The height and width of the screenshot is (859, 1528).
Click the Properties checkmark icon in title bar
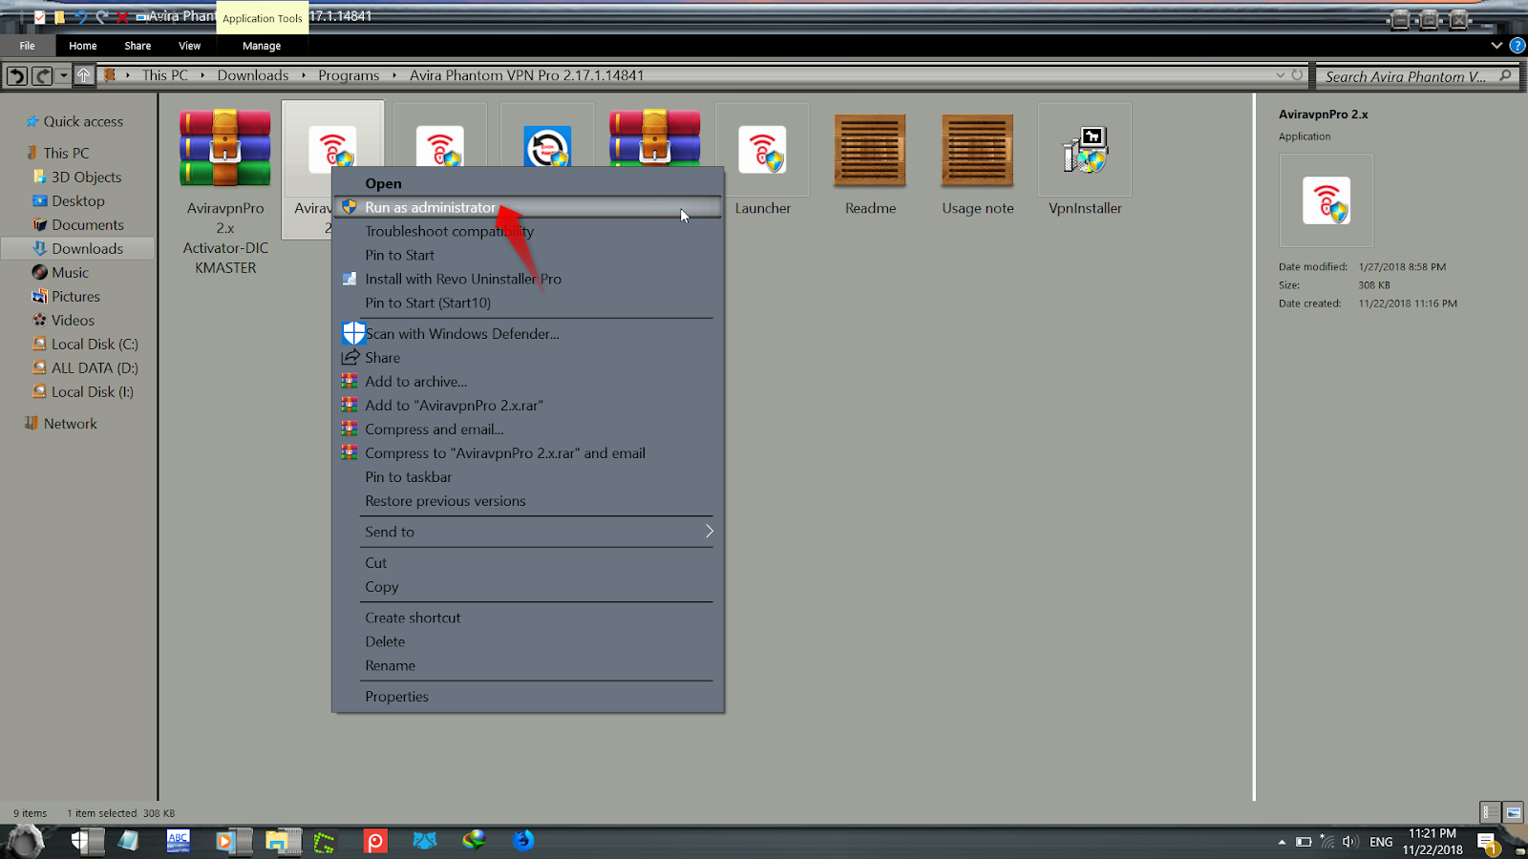coord(39,17)
